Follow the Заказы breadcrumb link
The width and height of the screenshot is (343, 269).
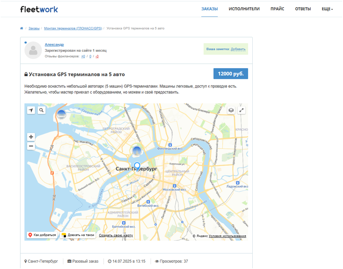[34, 28]
